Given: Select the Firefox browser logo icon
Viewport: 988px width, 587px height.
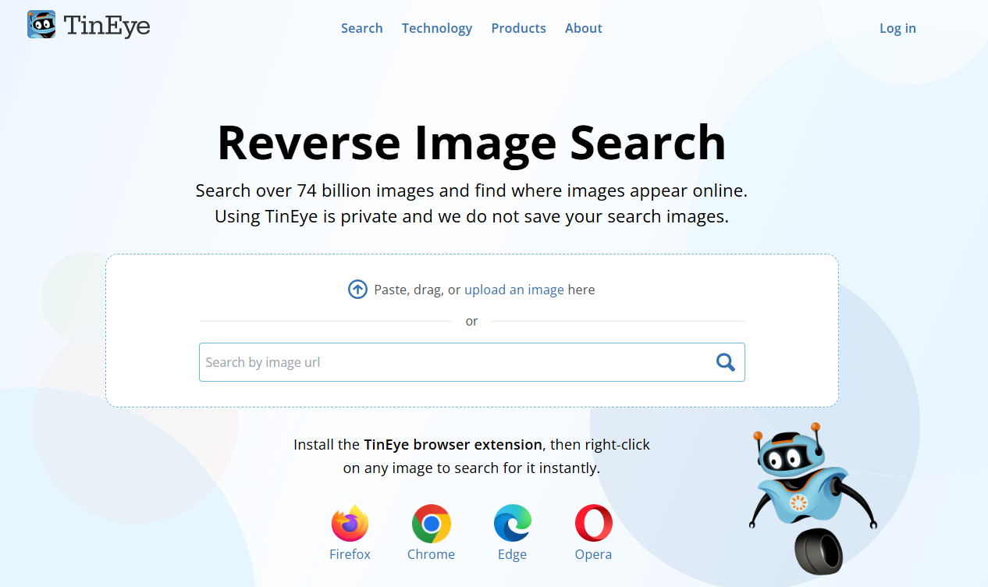Looking at the screenshot, I should pos(350,523).
